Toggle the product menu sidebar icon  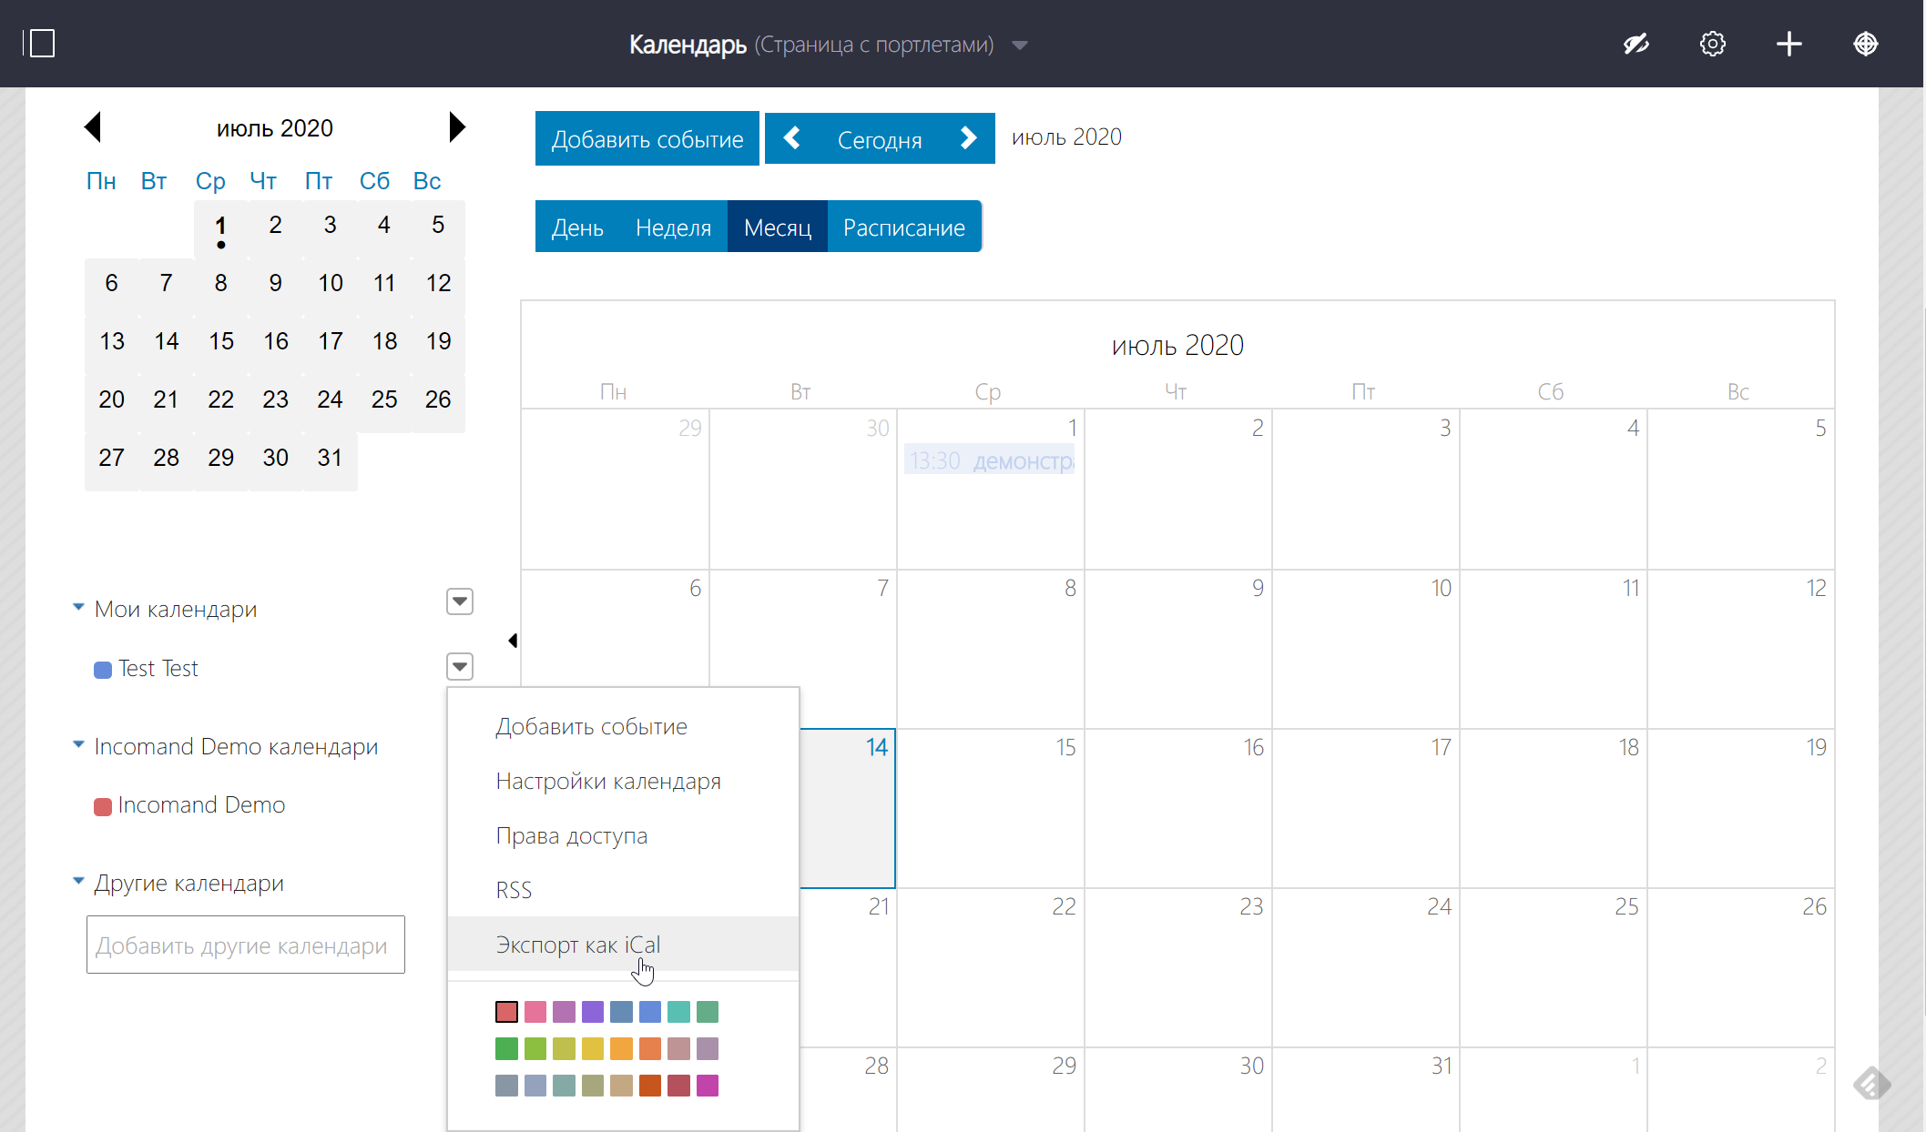pos(39,44)
